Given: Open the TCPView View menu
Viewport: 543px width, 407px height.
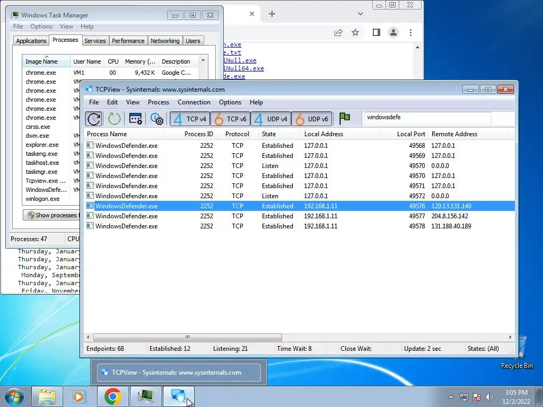Looking at the screenshot, I should (133, 102).
